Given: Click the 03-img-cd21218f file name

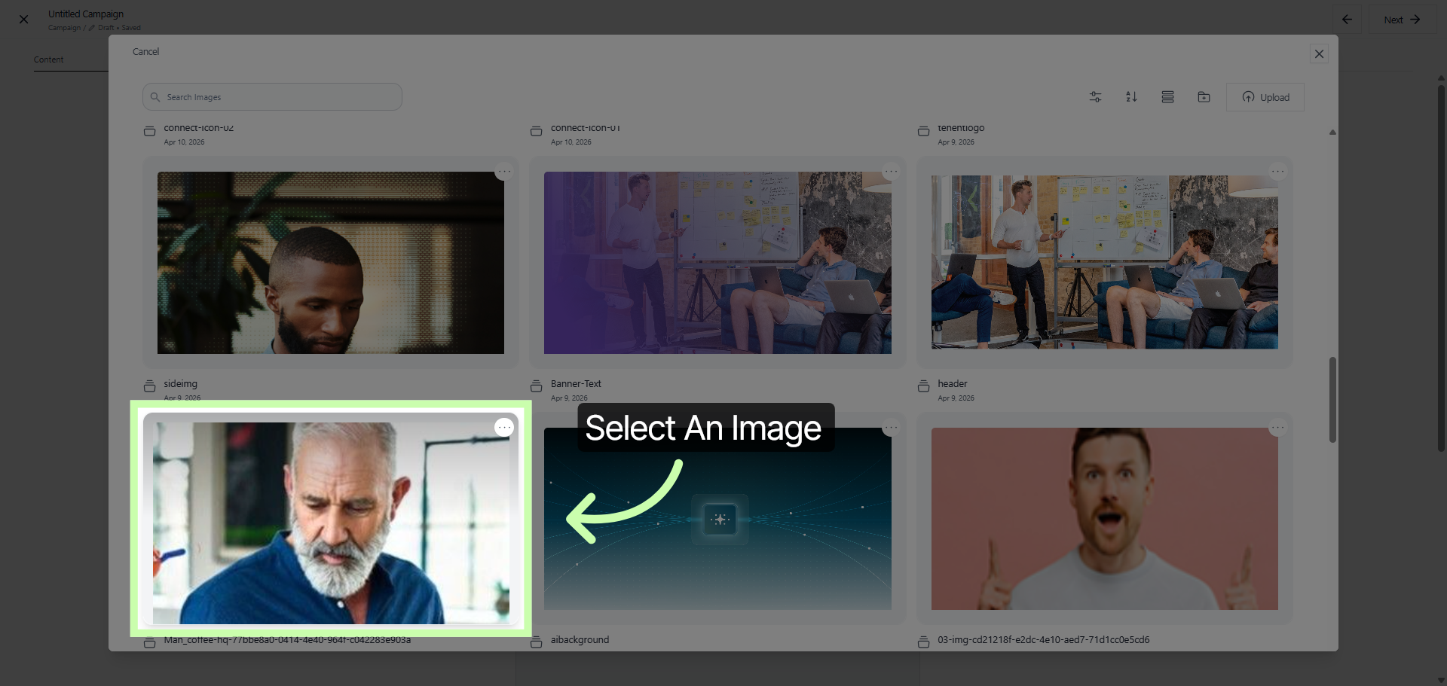Looking at the screenshot, I should pos(1043,640).
